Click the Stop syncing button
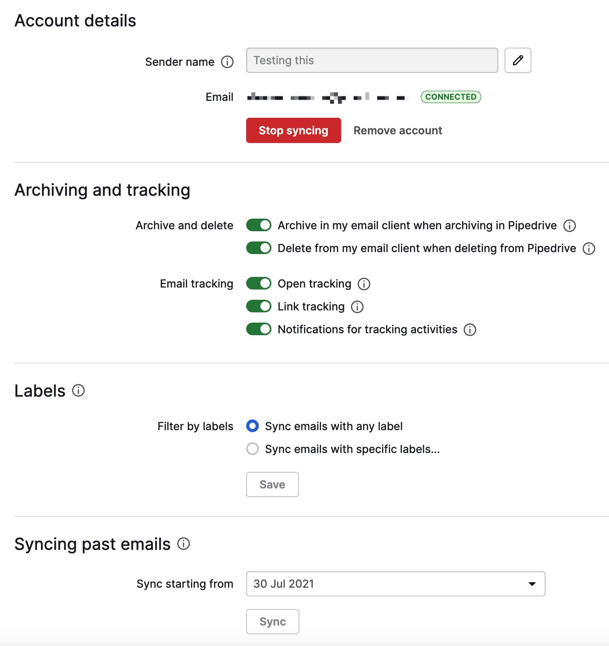 pos(293,130)
